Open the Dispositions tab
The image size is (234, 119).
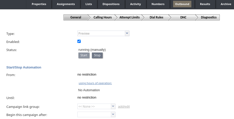(111, 4)
